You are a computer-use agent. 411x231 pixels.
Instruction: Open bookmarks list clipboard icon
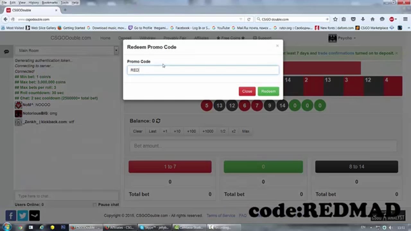click(344, 19)
